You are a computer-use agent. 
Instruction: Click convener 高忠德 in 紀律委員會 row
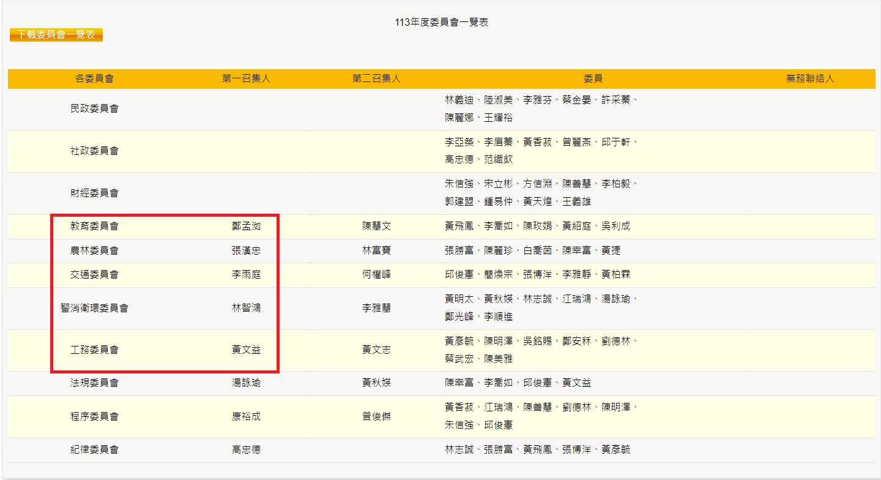[x=246, y=450]
